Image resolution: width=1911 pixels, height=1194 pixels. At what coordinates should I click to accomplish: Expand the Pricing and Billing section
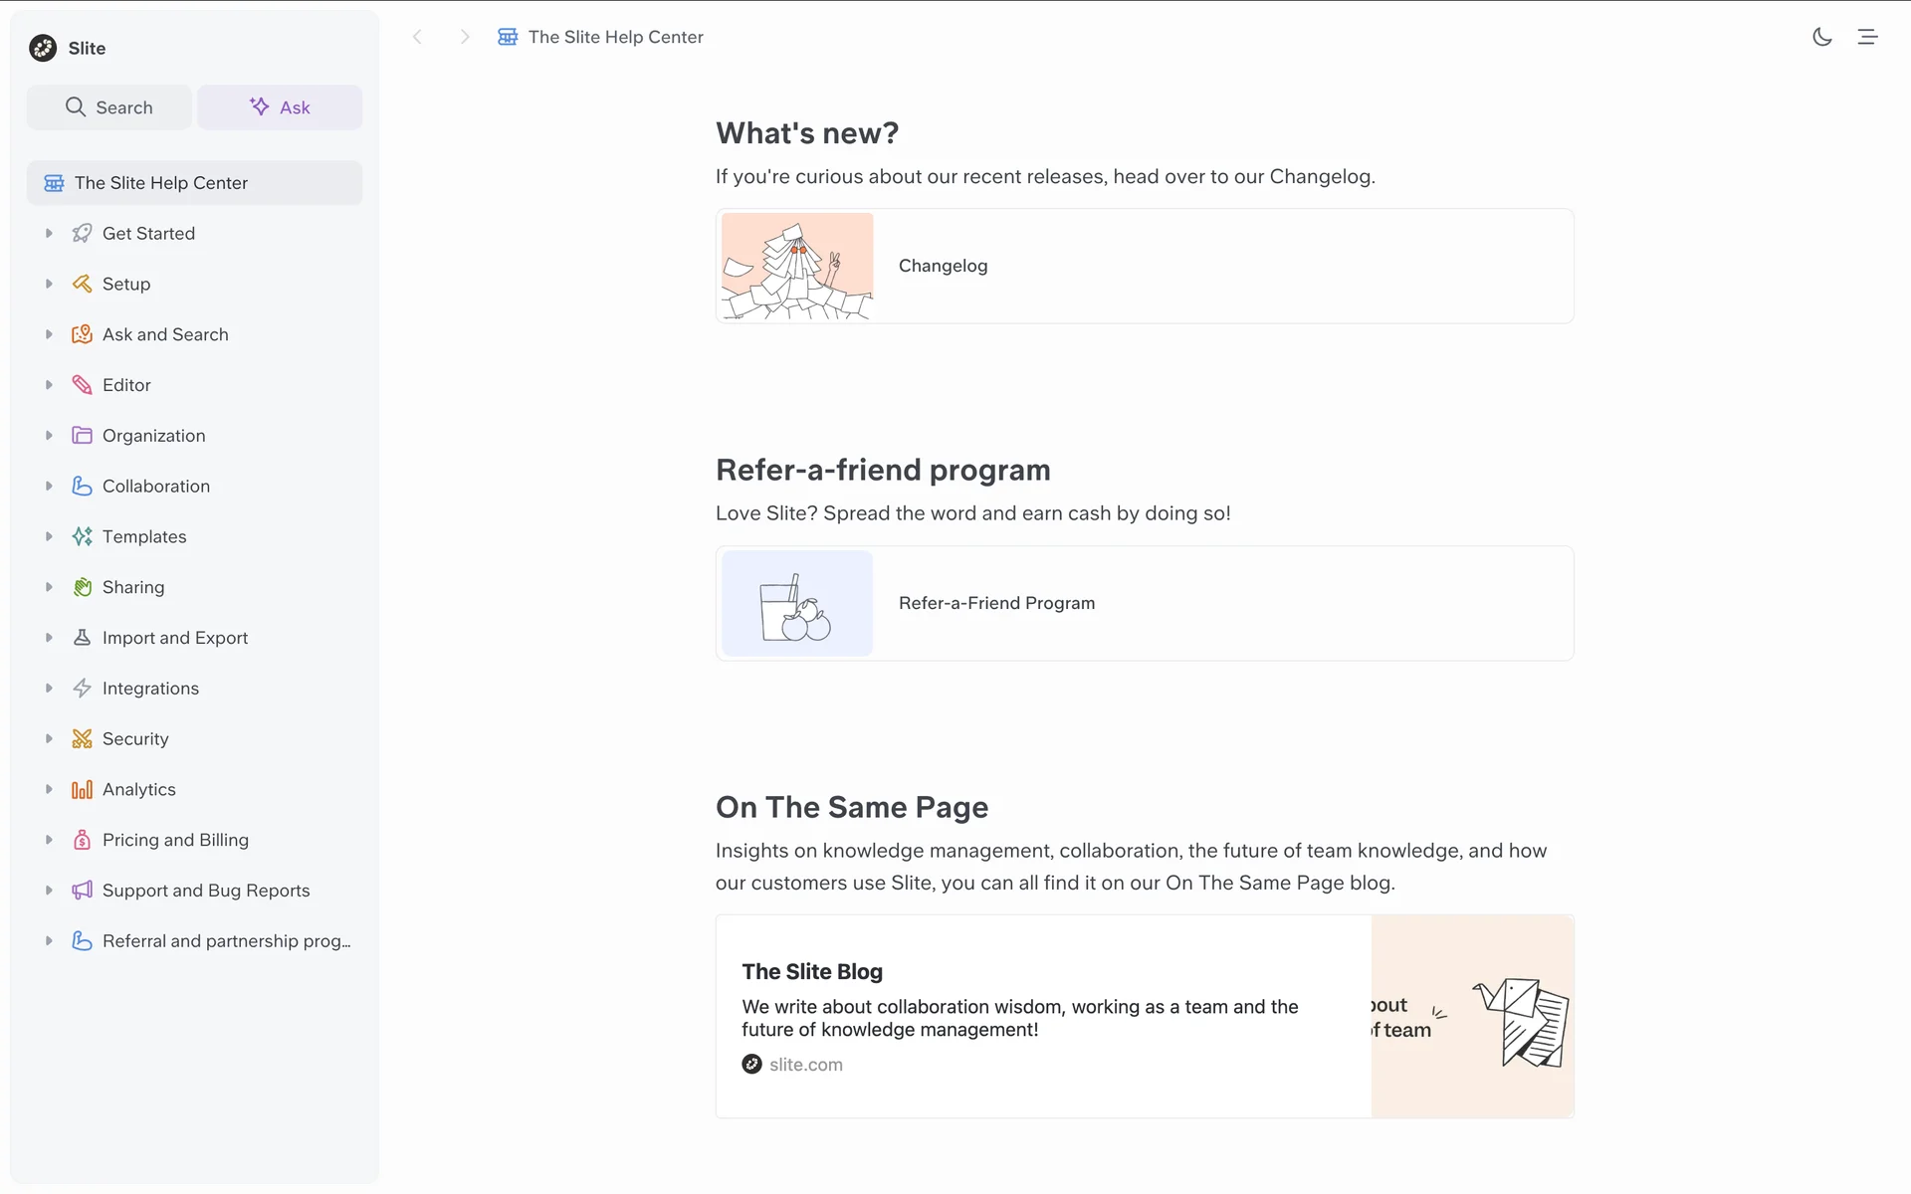coord(49,840)
